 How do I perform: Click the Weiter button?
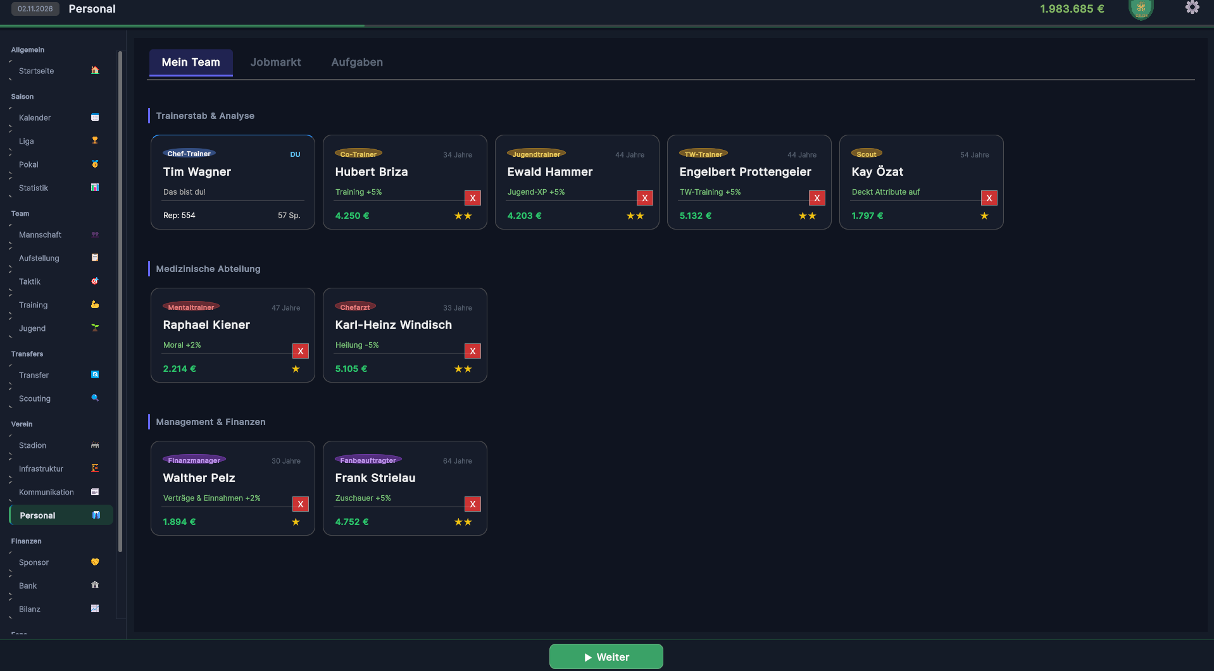606,656
